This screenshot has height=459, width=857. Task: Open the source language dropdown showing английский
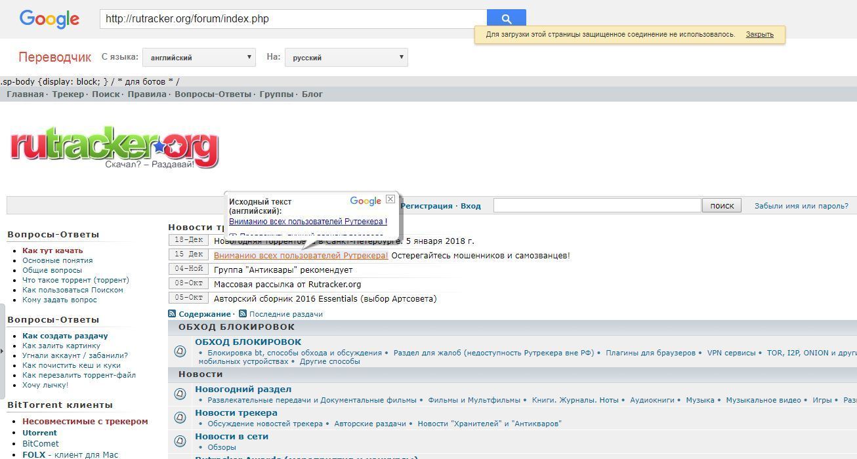coord(199,58)
